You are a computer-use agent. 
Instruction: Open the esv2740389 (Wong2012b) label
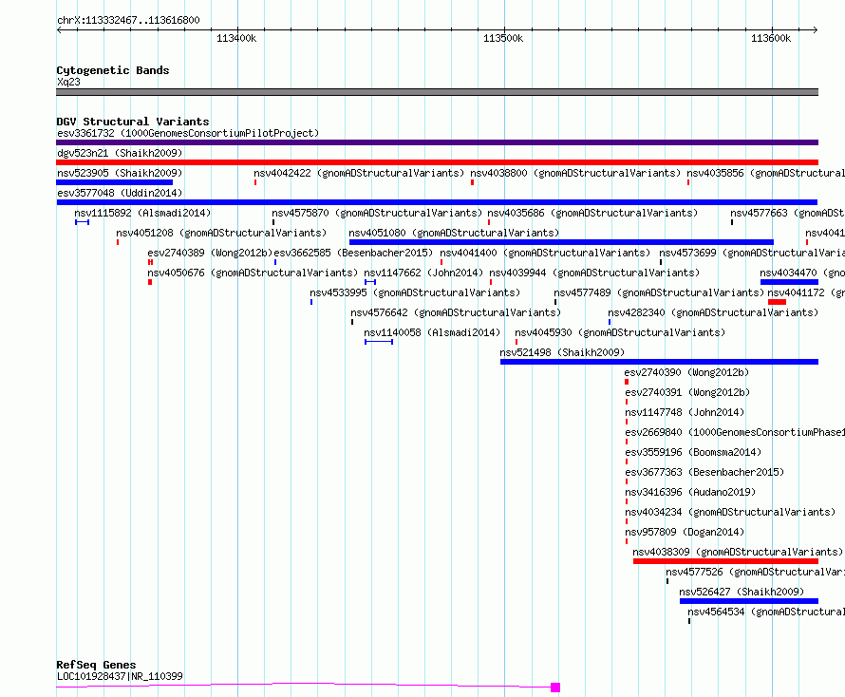point(210,253)
